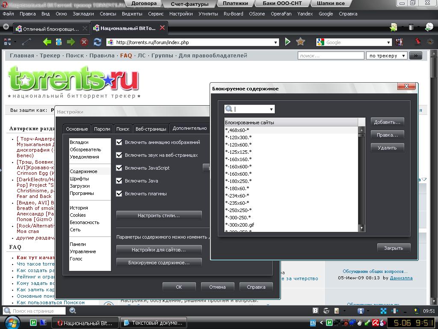Click the blue info icon in status bar
The width and height of the screenshot is (438, 329).
[x=361, y=311]
